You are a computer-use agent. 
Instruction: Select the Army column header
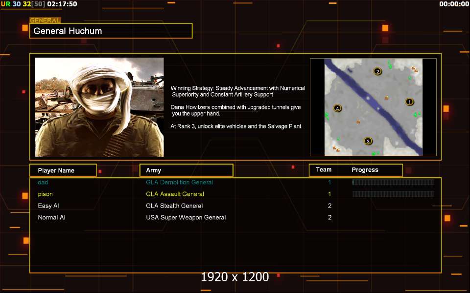point(187,170)
